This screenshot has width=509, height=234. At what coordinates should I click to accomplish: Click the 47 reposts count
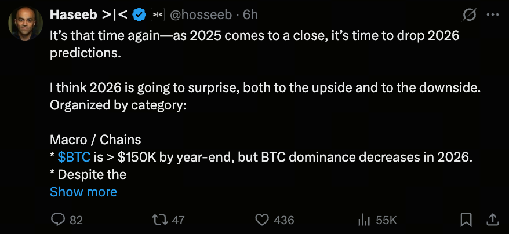pos(178,220)
